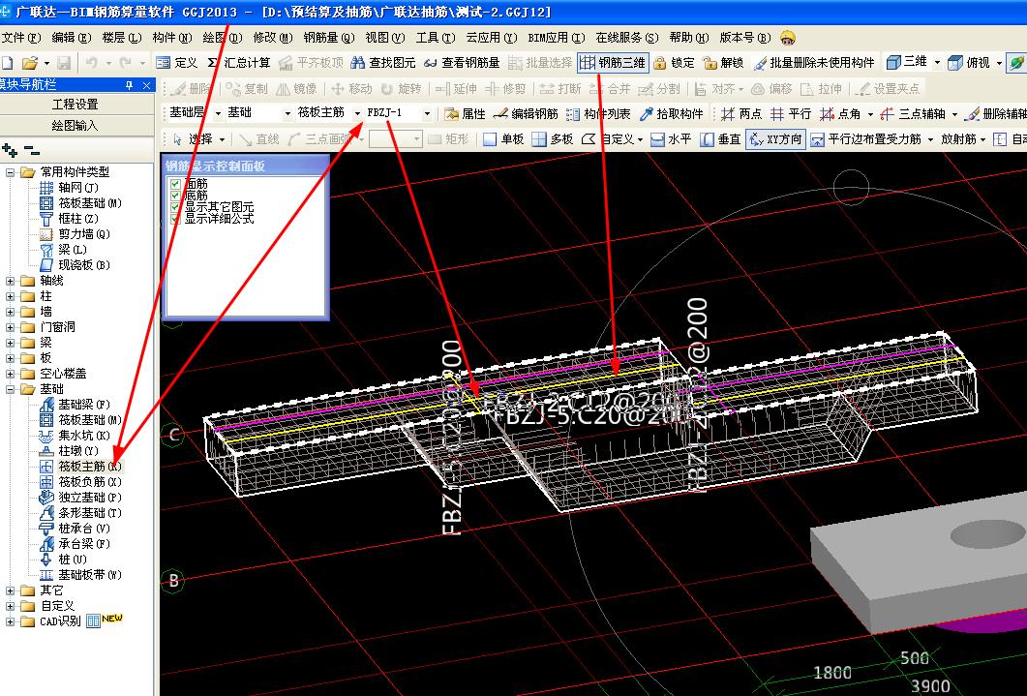Click 平行 parallel axis tool
Image resolution: width=1027 pixels, height=696 pixels.
(x=791, y=114)
